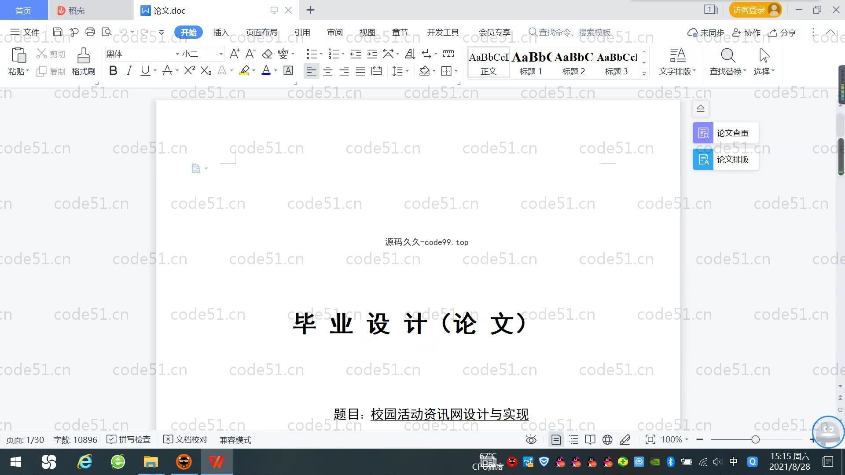This screenshot has width=845, height=475.
Task: Apply underline to text
Action: coord(145,71)
